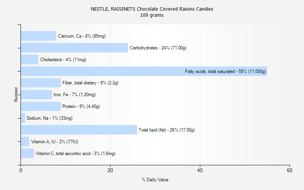The height and width of the screenshot is (190, 304).
Task: Click the Sodium, Na bar
Action: point(23,118)
